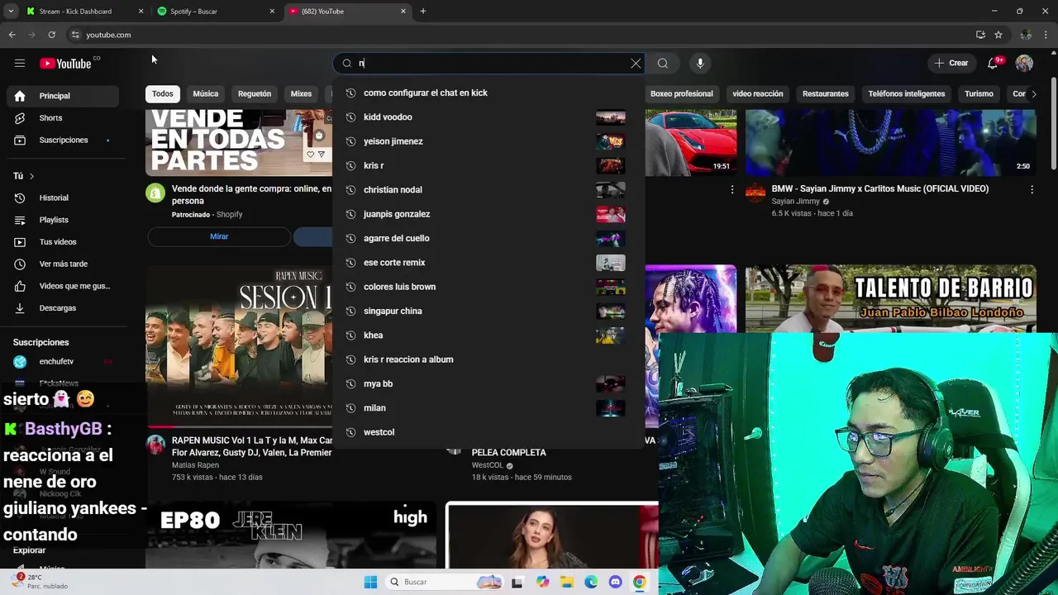Open Chrome from the taskbar
The height and width of the screenshot is (595, 1058).
point(639,582)
